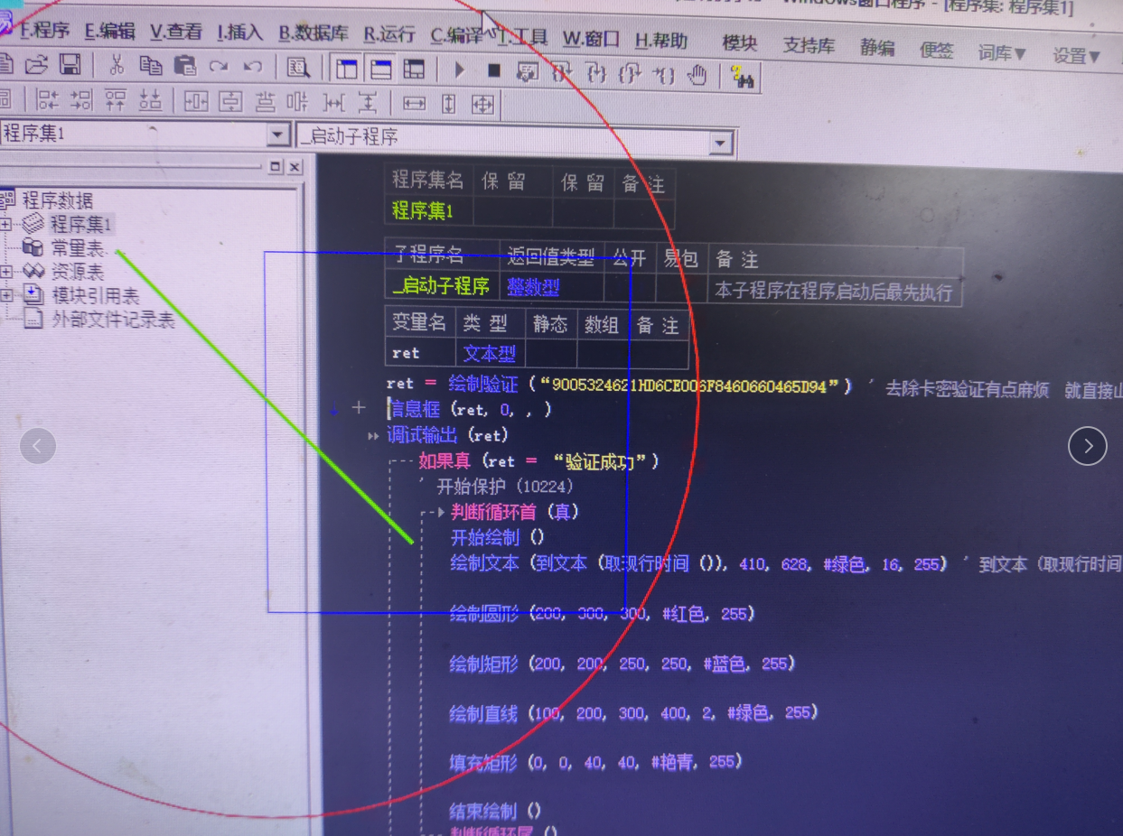Click the step-over debug icon
Image resolution: width=1123 pixels, height=836 pixels.
pos(561,73)
